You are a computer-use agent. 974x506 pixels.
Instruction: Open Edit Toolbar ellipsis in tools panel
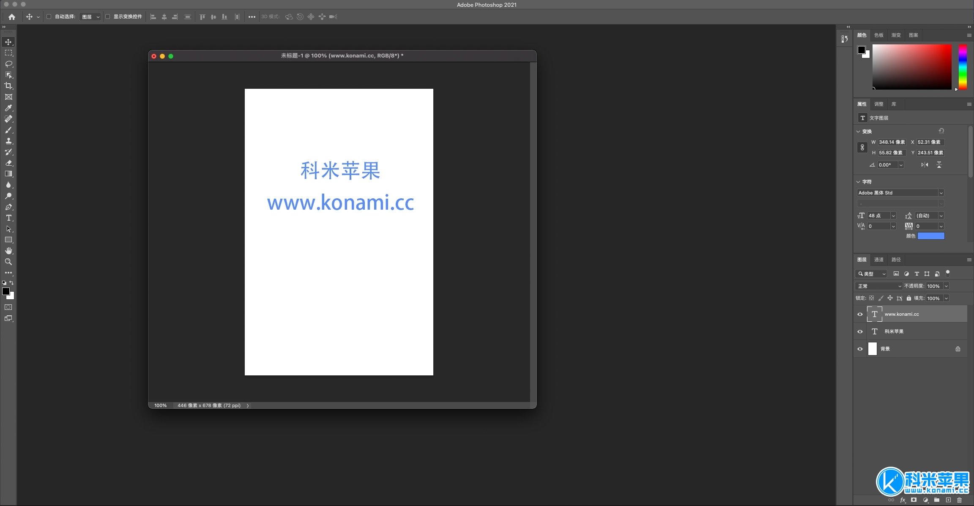[x=8, y=273]
